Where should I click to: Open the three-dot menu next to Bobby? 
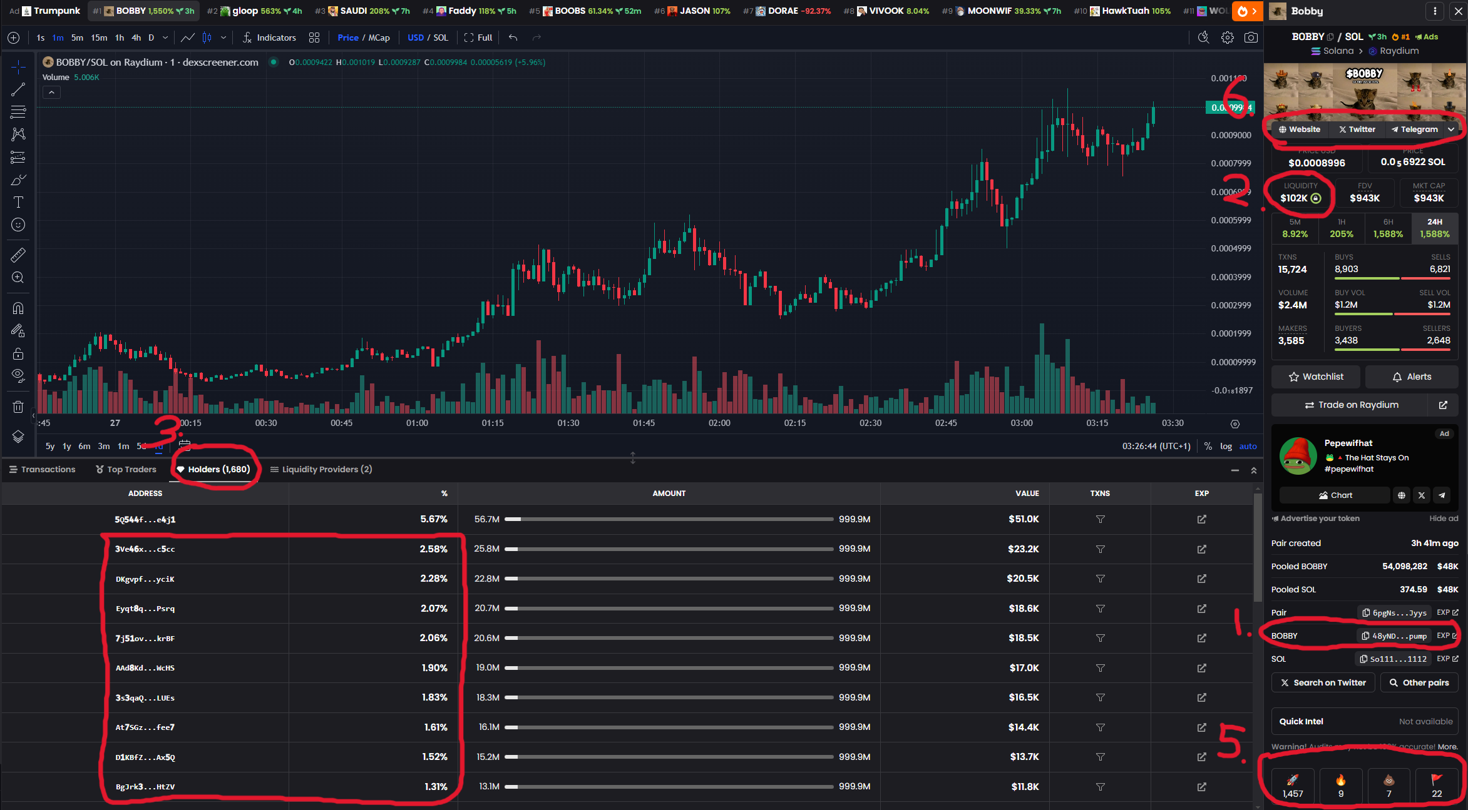pyautogui.click(x=1435, y=11)
